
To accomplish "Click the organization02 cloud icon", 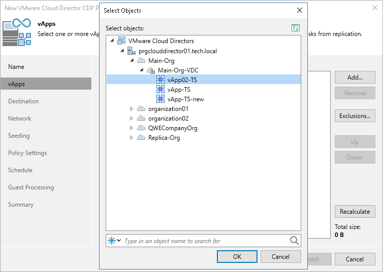I will [141, 118].
